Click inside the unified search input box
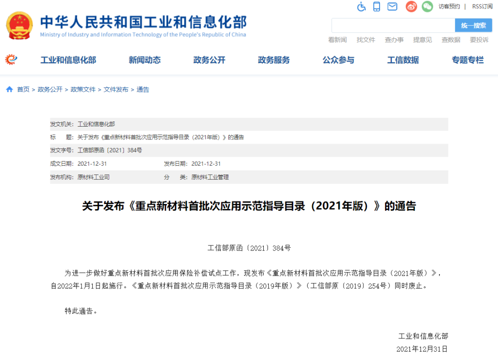 (392, 25)
